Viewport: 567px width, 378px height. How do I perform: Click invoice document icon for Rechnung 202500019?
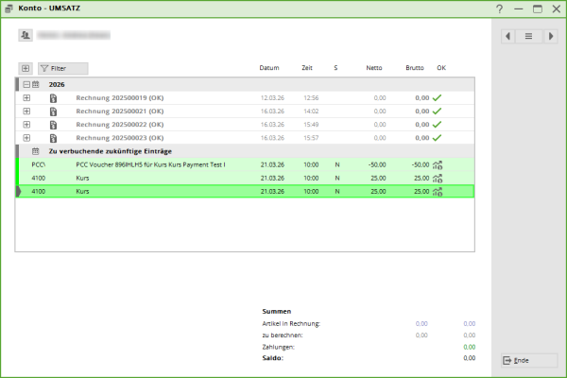click(54, 97)
